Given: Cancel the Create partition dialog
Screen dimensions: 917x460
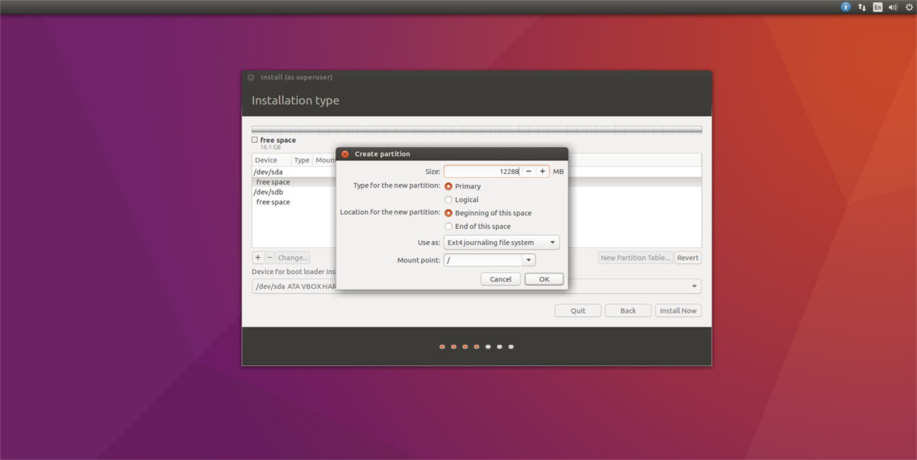Looking at the screenshot, I should tap(501, 279).
